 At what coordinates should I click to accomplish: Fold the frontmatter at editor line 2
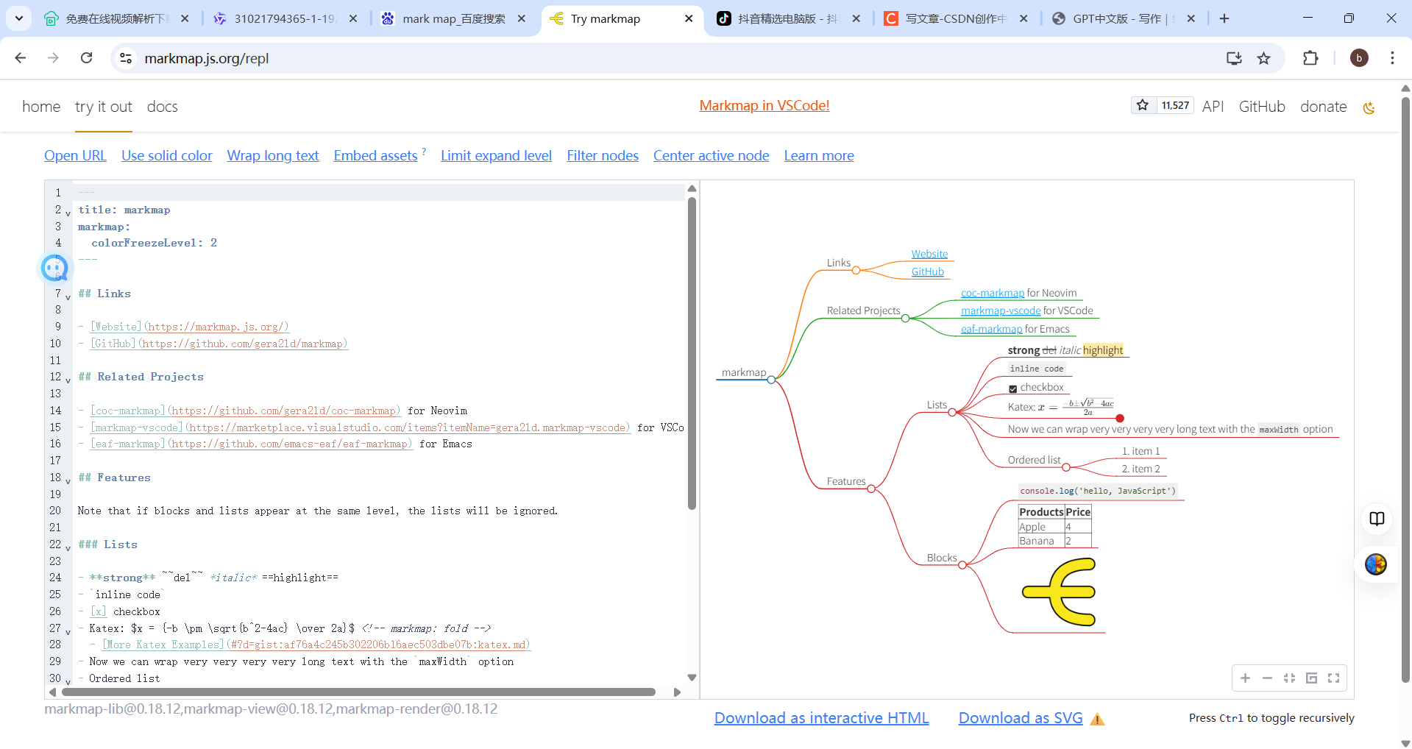pyautogui.click(x=68, y=213)
